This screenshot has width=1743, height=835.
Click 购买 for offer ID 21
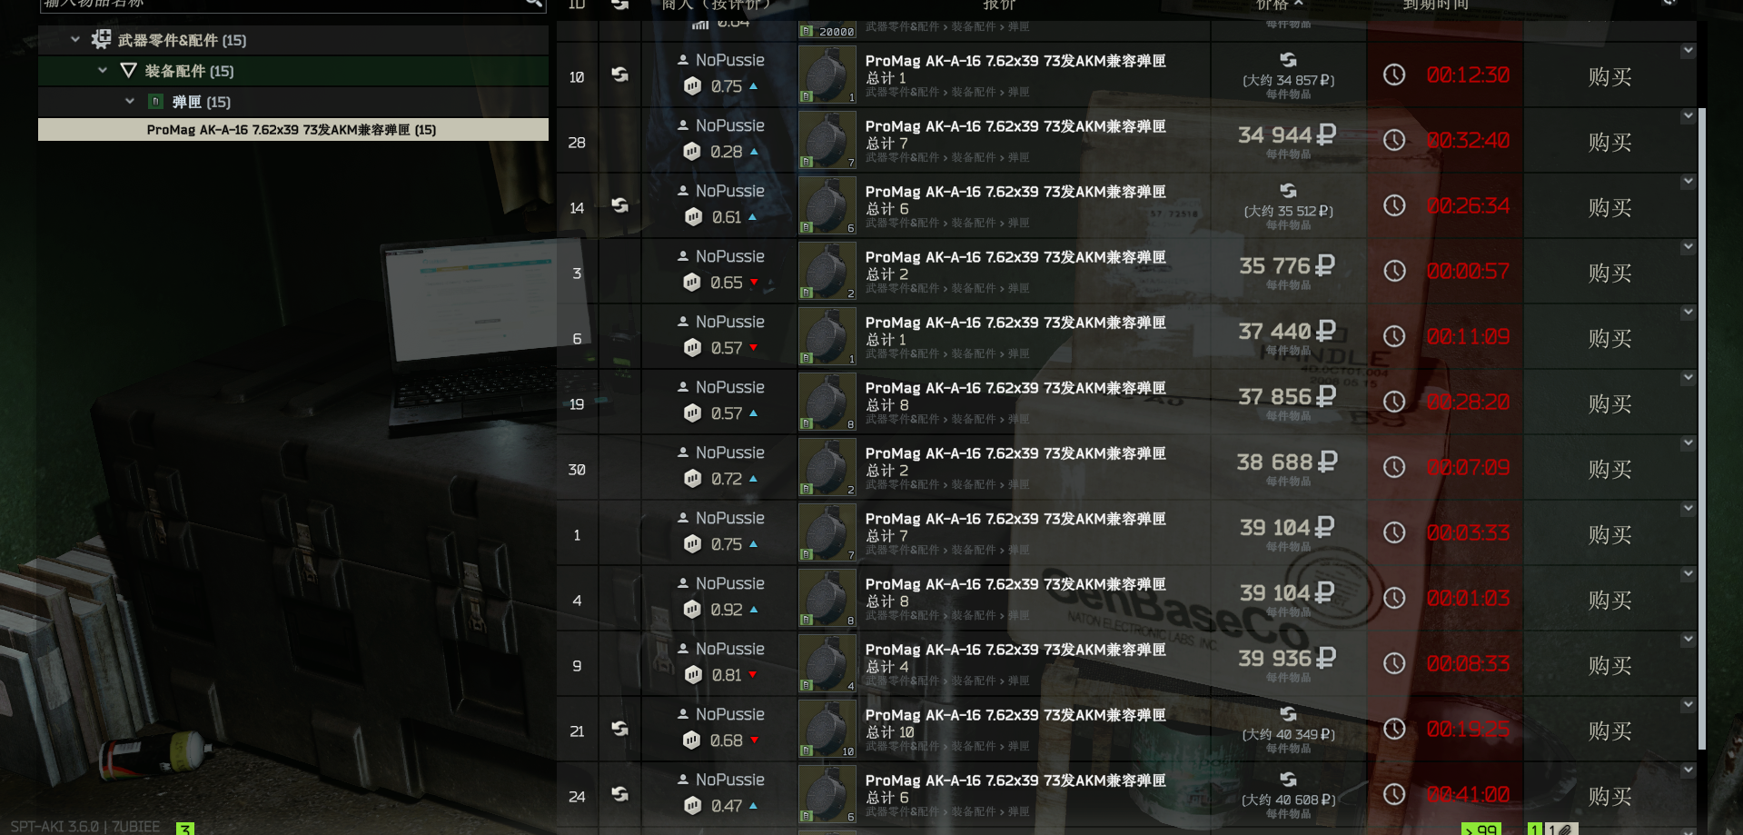1609,731
